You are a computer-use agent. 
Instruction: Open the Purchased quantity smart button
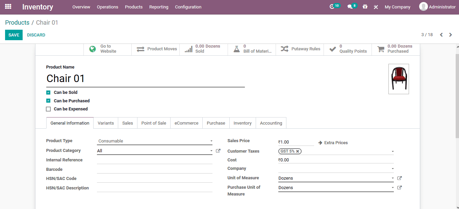(394, 49)
